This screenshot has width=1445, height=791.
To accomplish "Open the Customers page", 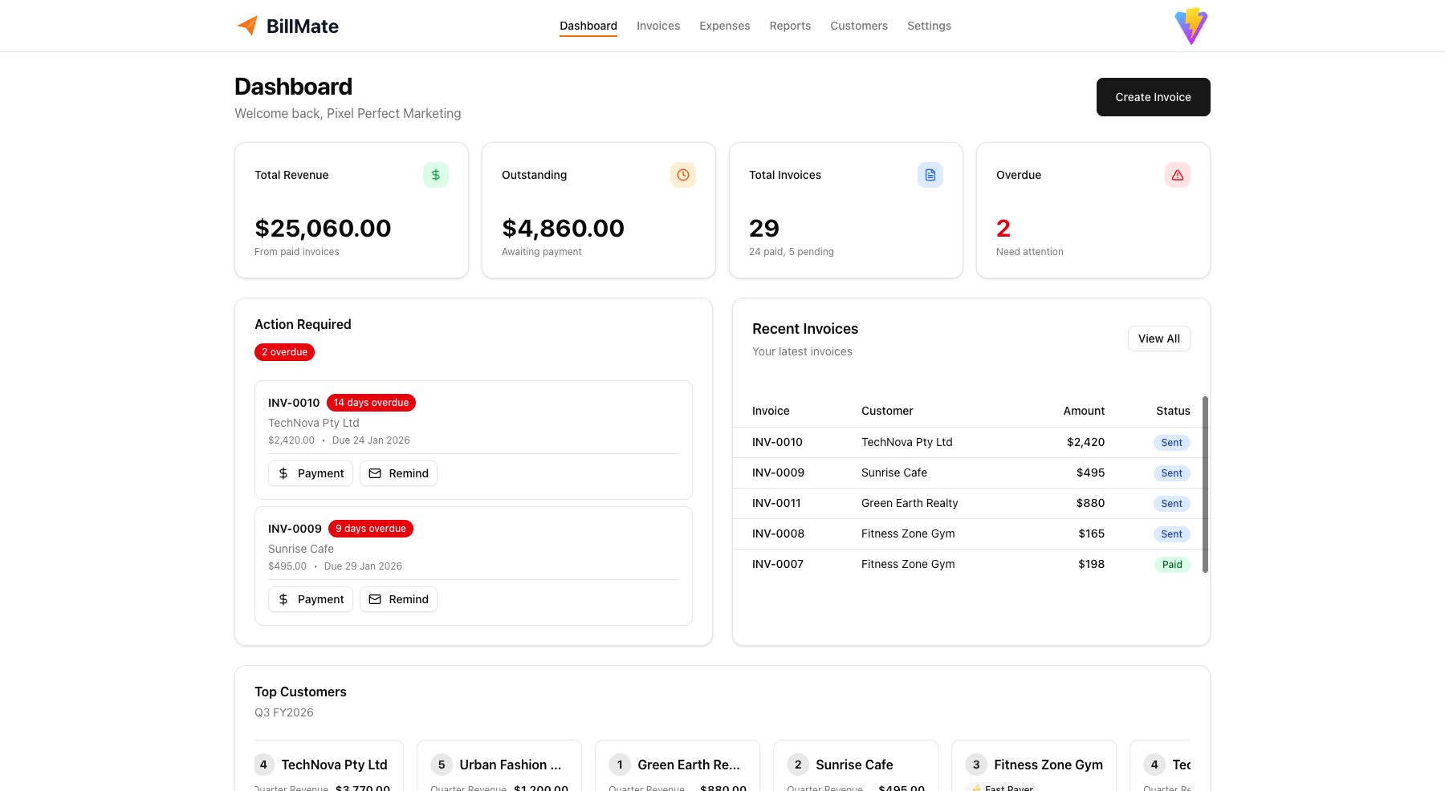I will 859,26.
